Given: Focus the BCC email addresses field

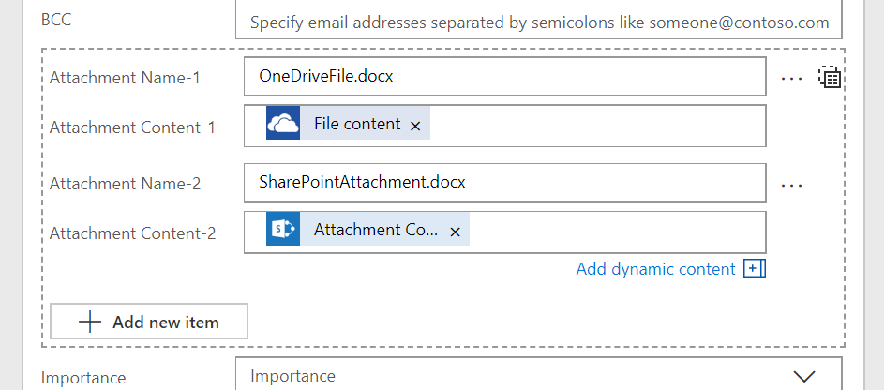Looking at the screenshot, I should pyautogui.click(x=538, y=22).
